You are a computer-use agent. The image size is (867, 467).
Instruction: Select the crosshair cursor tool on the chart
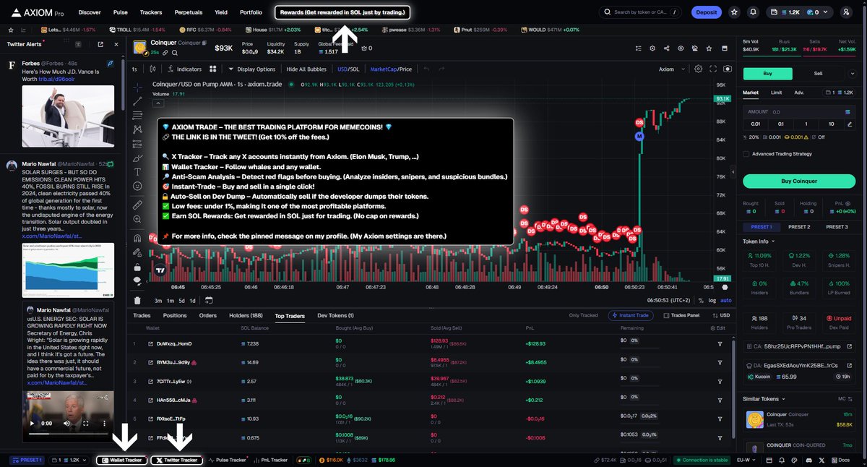click(x=137, y=87)
